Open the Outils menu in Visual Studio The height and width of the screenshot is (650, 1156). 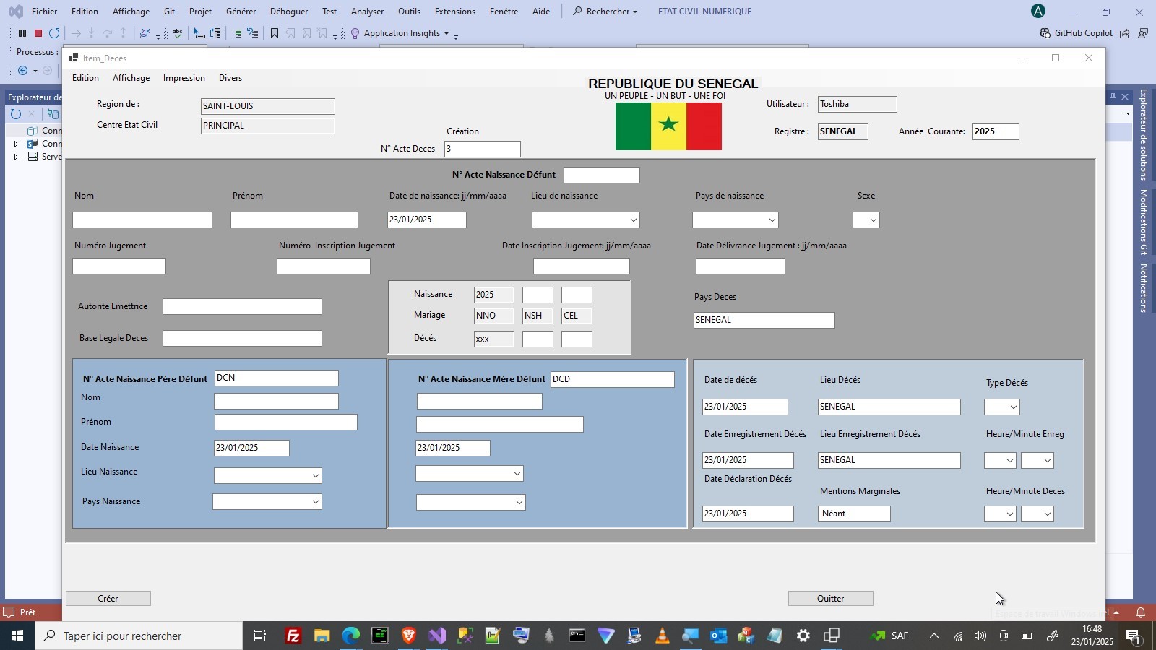(x=409, y=12)
